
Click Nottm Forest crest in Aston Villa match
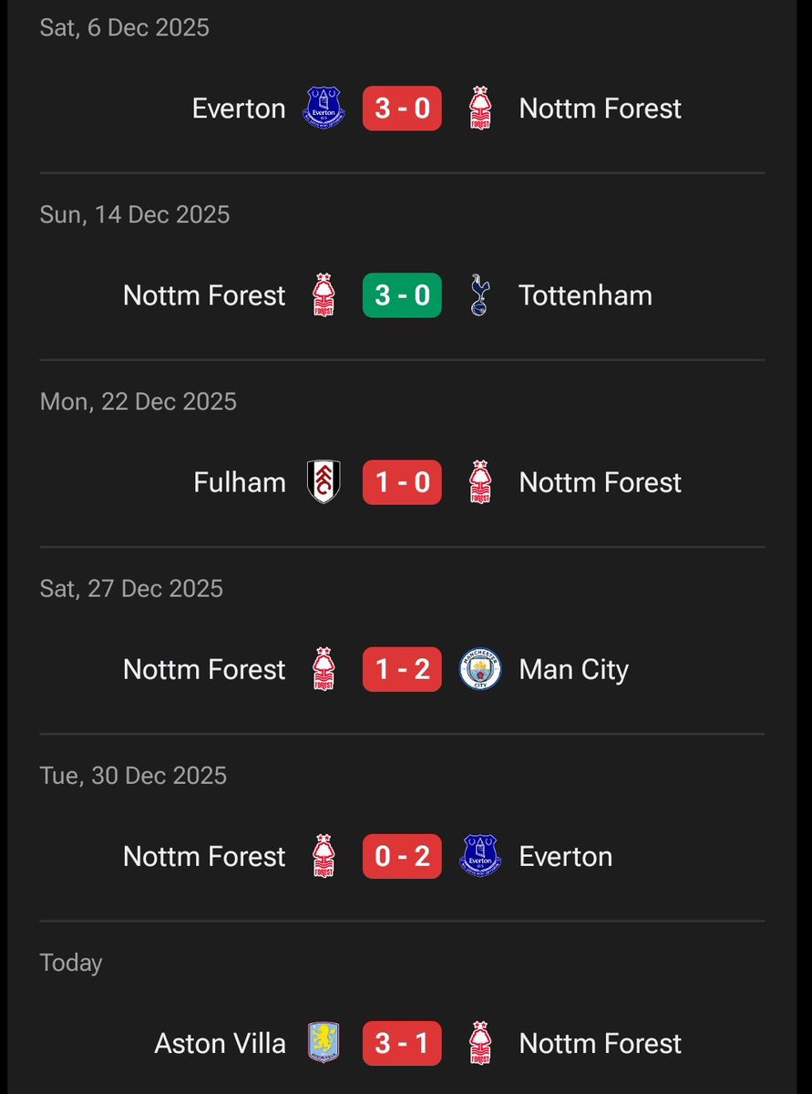(480, 1043)
